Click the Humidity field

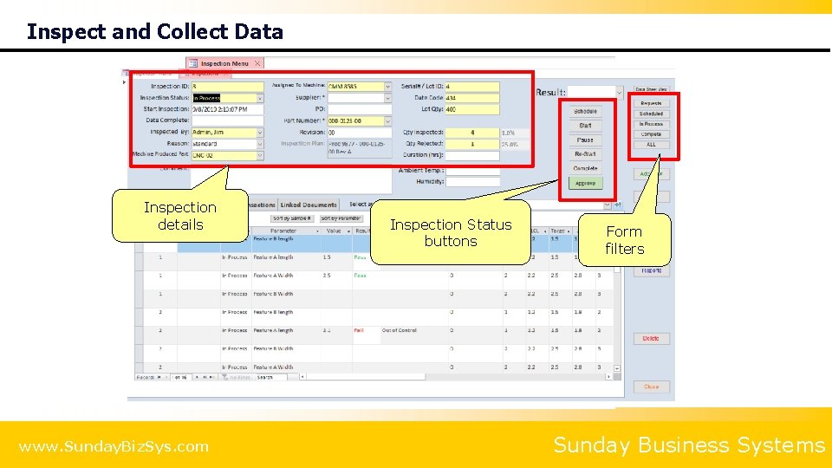tap(472, 181)
